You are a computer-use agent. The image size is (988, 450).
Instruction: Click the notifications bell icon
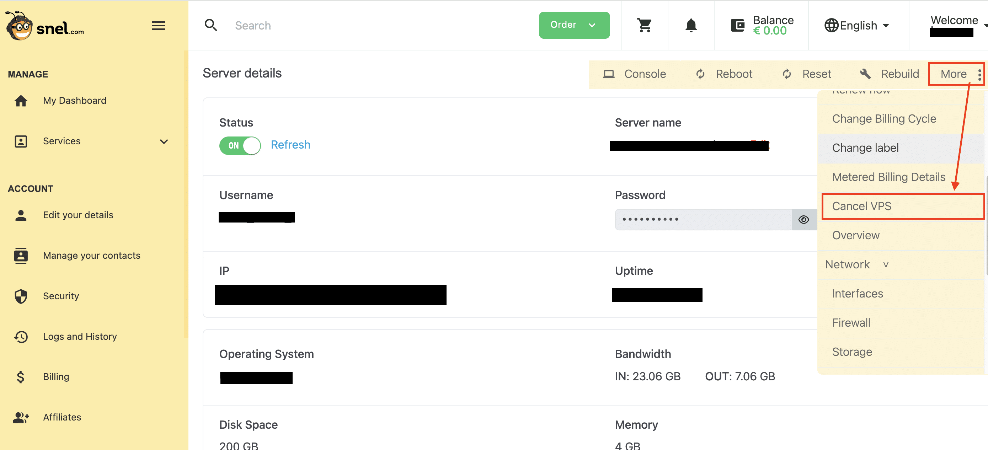pos(691,25)
